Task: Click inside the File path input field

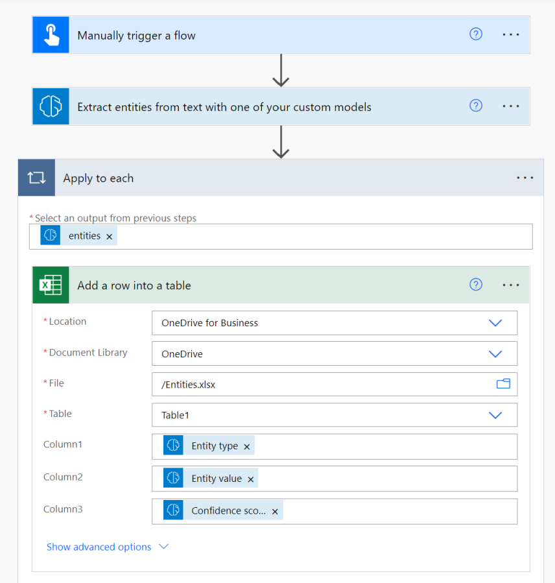Action: click(x=292, y=384)
